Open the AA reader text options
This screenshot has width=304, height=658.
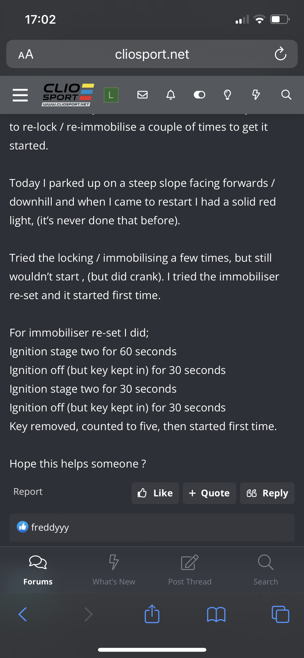(26, 54)
